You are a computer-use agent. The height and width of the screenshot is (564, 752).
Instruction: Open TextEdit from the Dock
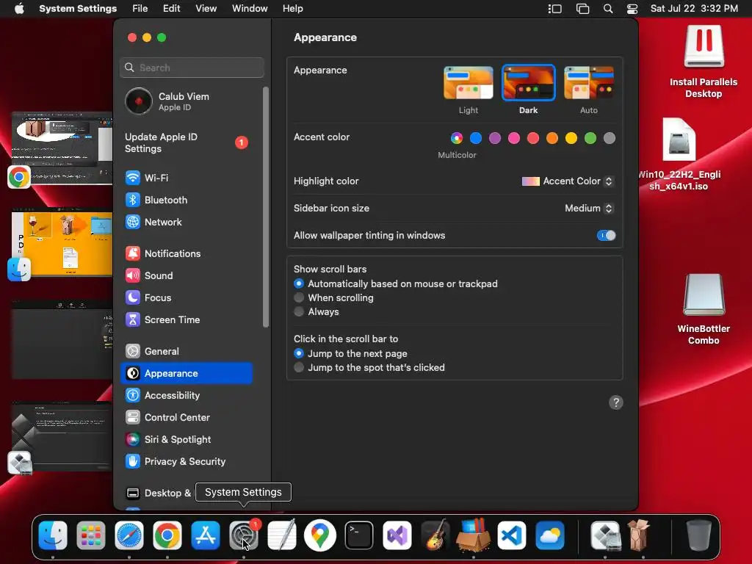(x=282, y=535)
